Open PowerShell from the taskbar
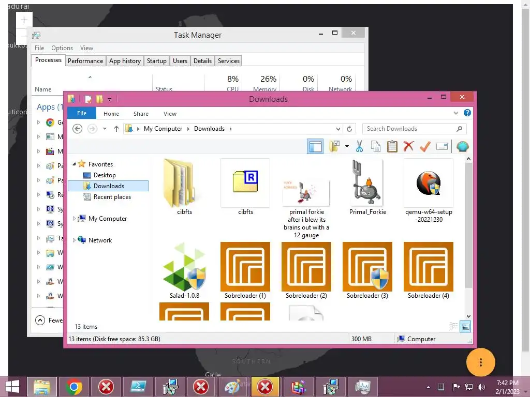This screenshot has width=530, height=397. 138,387
